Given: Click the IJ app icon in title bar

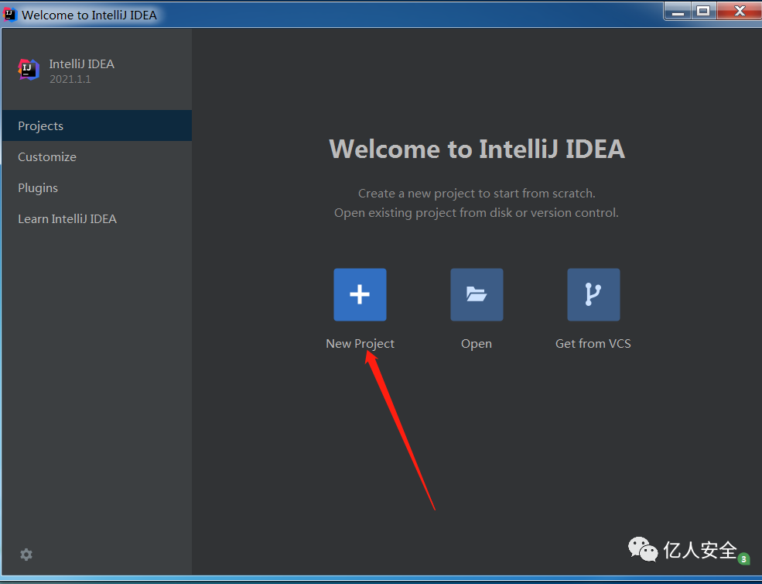Looking at the screenshot, I should click(x=10, y=15).
